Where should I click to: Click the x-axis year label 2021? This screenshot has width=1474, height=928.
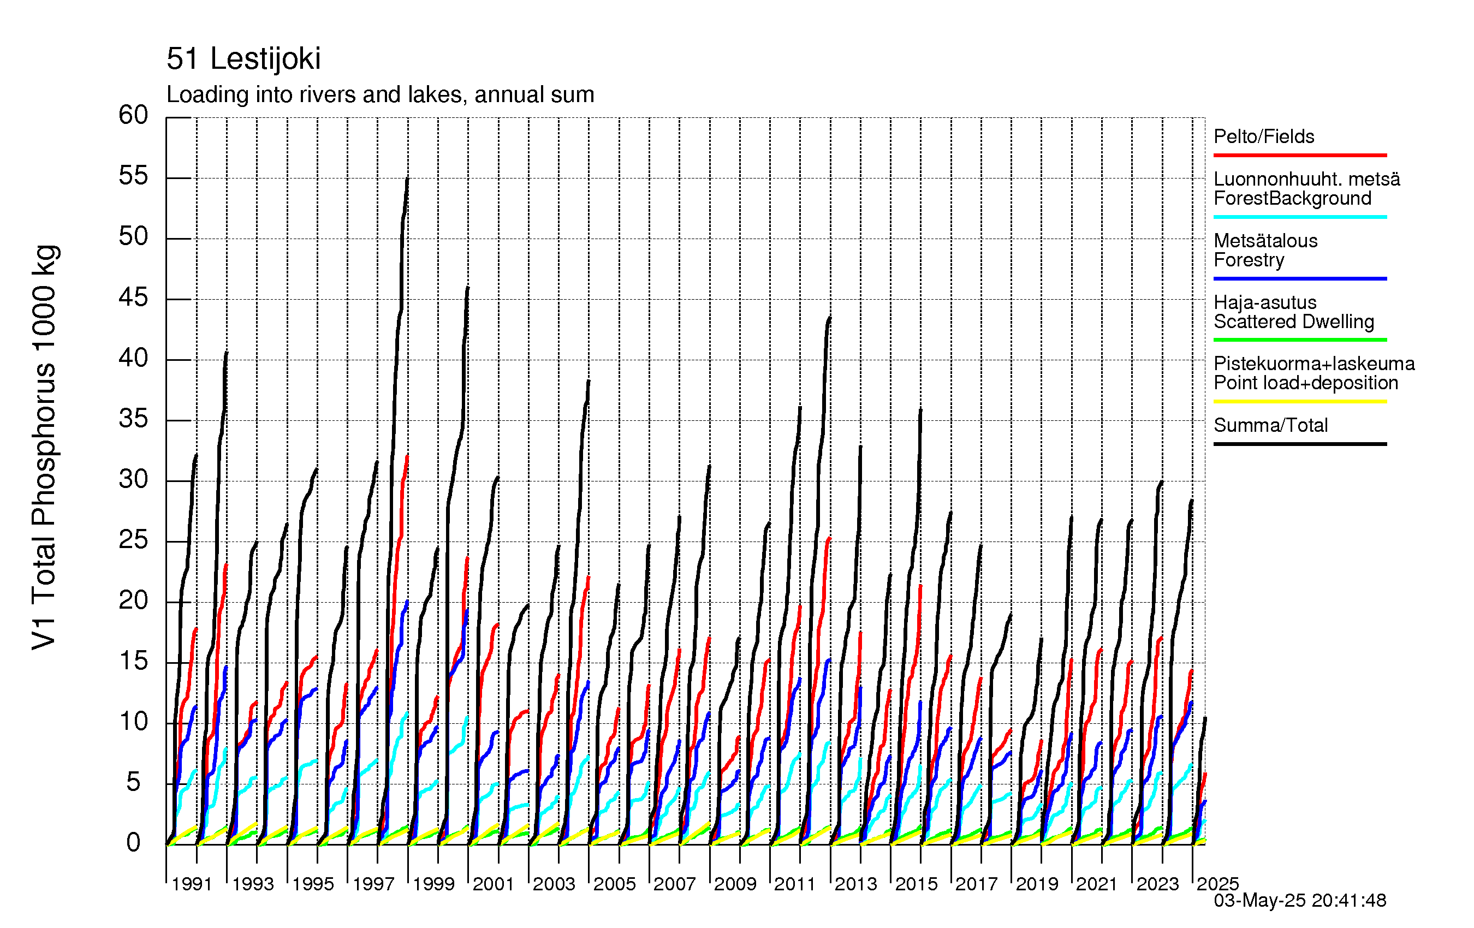[x=1097, y=884]
